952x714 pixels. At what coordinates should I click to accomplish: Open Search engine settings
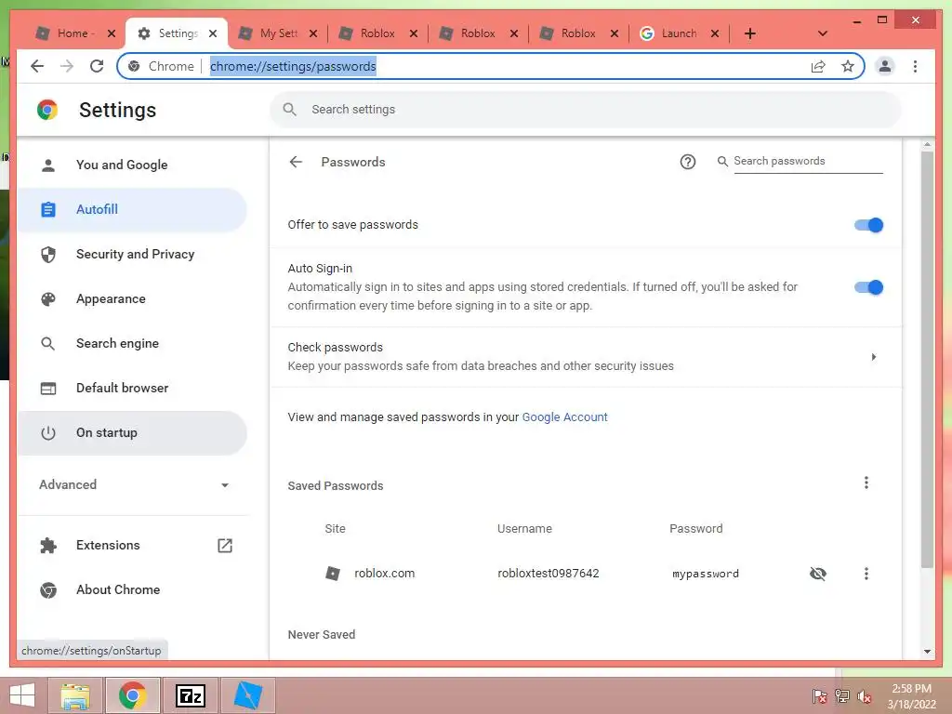click(x=132, y=343)
